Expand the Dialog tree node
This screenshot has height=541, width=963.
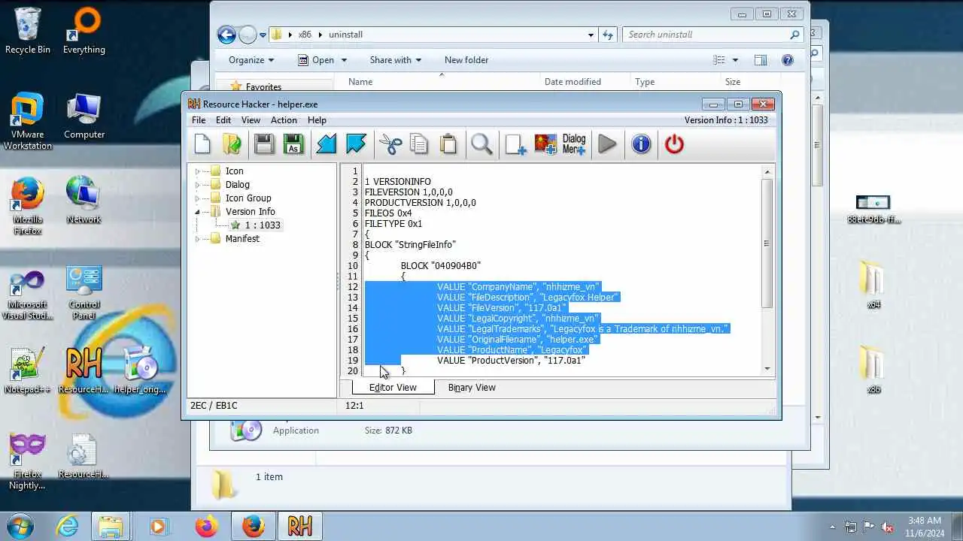coord(198,185)
